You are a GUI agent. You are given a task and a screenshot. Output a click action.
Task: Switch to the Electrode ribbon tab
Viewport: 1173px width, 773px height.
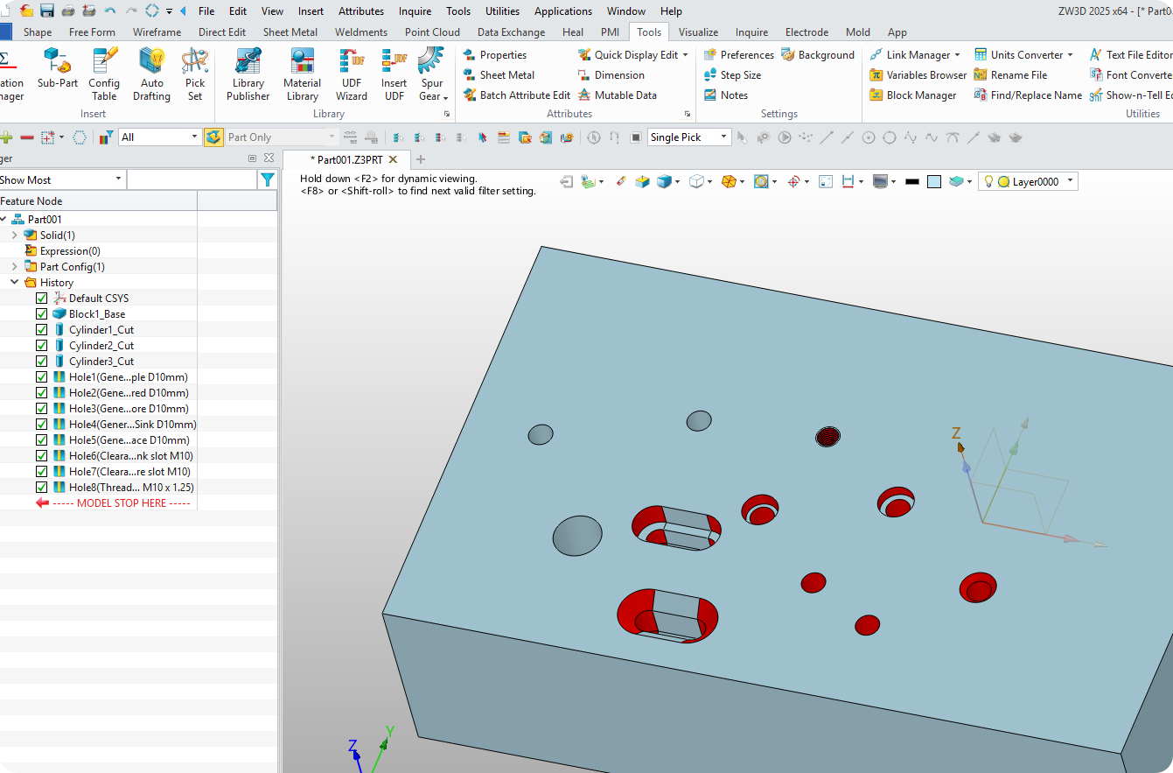[x=806, y=32]
